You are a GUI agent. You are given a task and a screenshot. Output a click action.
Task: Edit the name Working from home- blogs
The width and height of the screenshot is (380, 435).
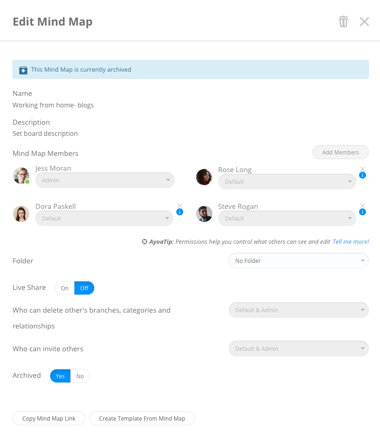(53, 105)
